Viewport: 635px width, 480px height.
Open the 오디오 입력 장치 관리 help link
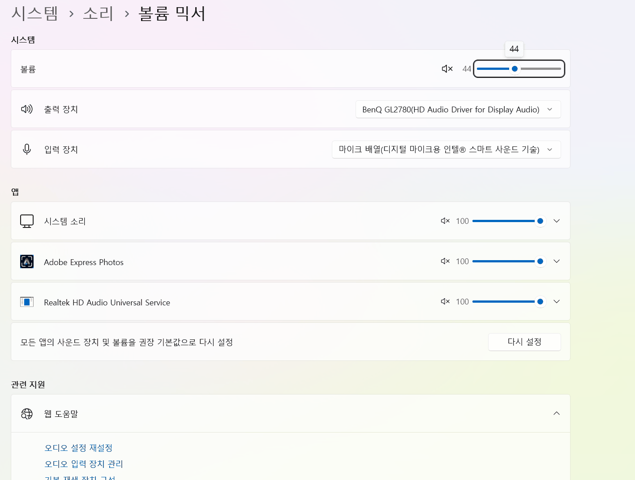pyautogui.click(x=84, y=464)
